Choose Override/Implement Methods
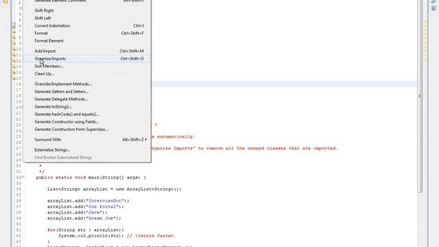The height and width of the screenshot is (247, 439). 87,84
